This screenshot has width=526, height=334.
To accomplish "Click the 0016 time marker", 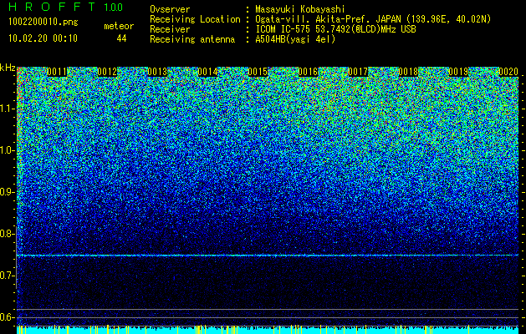I will pos(308,72).
